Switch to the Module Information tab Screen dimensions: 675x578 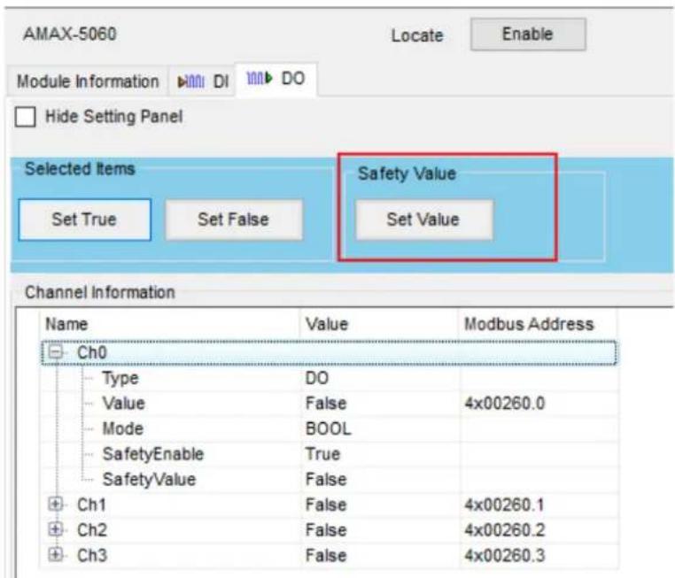[88, 81]
